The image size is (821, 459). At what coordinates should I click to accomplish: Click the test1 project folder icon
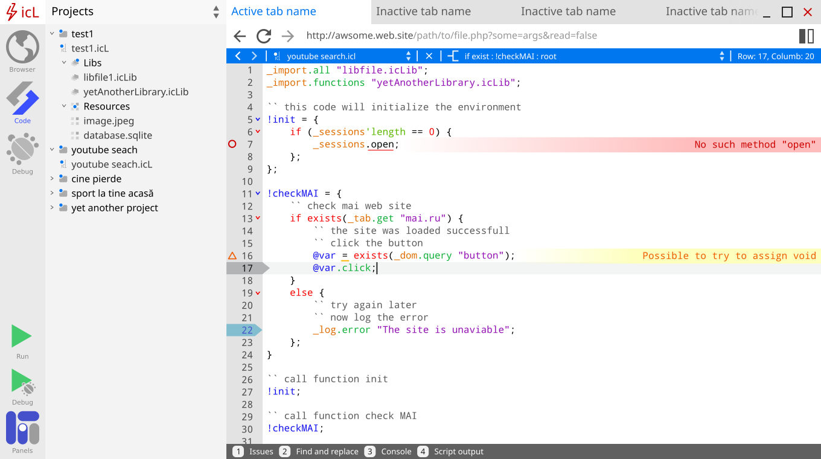(62, 33)
